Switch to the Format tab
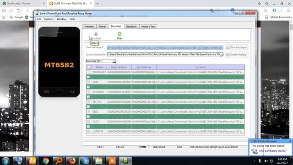 [x=102, y=27]
